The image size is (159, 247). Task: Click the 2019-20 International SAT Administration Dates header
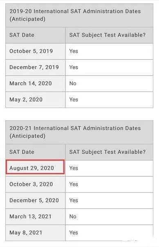79,15
